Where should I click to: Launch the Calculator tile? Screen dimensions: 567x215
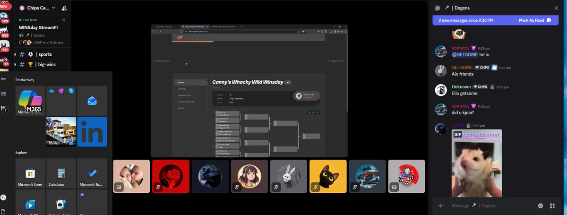tap(61, 173)
